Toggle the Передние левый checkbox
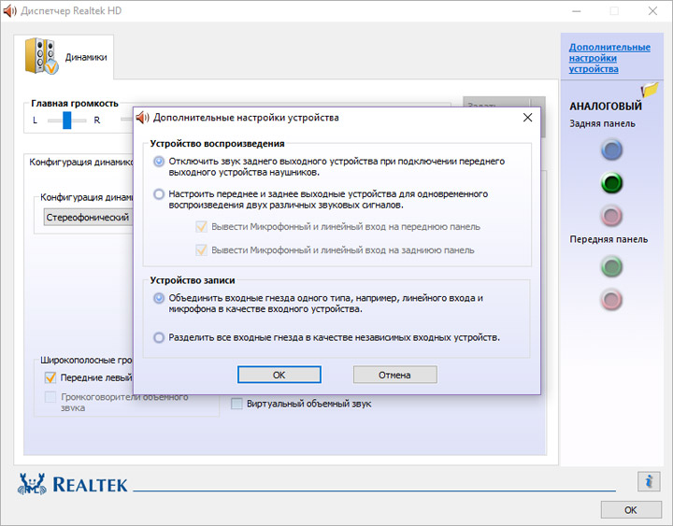673x526 pixels. [x=50, y=377]
